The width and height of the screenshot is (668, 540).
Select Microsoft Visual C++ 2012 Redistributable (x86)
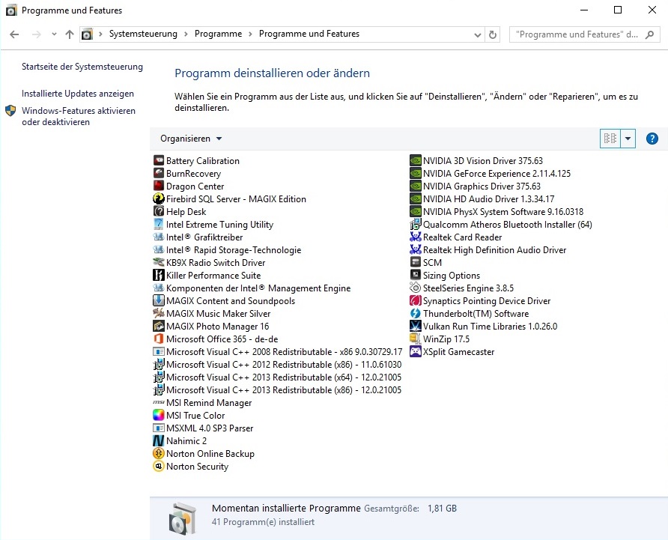277,365
